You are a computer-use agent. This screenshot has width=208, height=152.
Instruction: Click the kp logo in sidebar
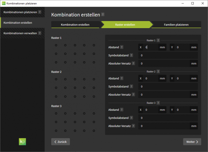pyautogui.click(x=22, y=141)
